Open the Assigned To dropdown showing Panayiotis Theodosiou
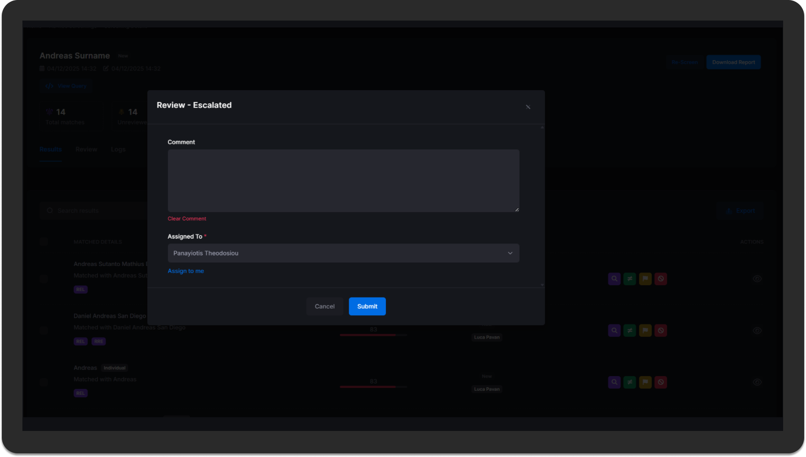This screenshot has height=457, width=806. coord(343,253)
